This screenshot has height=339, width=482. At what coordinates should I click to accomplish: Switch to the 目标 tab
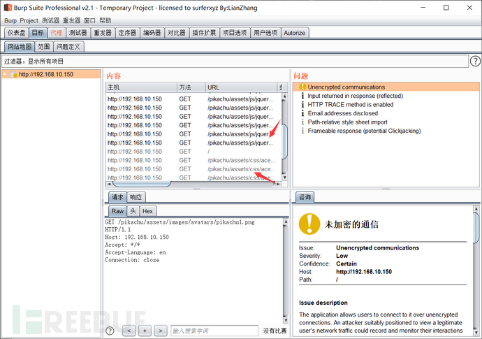(38, 33)
